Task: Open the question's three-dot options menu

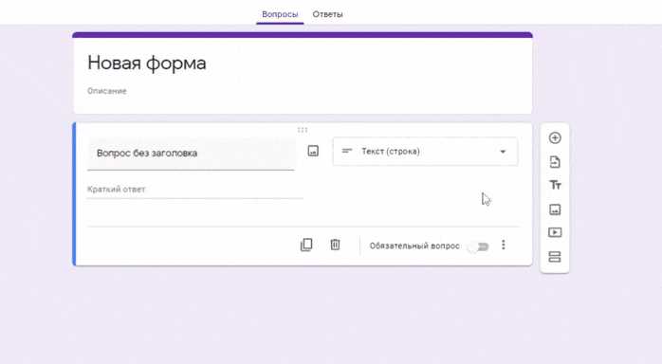Action: (503, 246)
